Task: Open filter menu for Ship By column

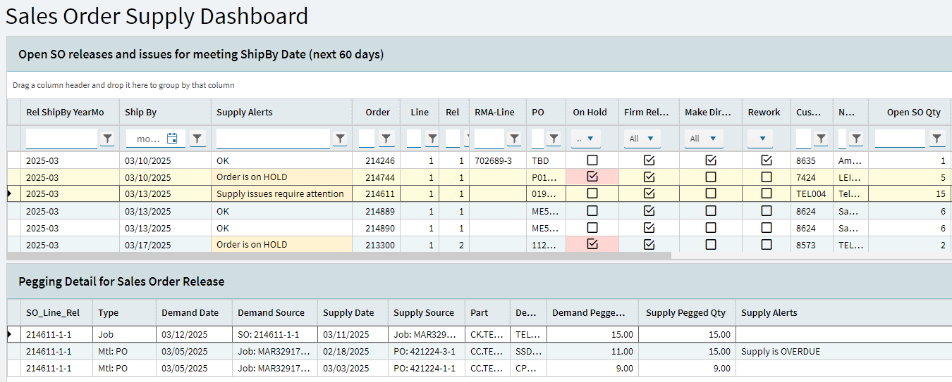Action: click(x=197, y=139)
